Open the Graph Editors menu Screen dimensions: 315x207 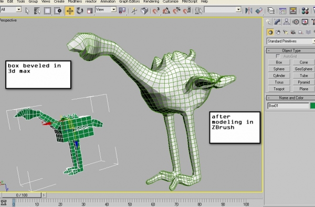[129, 2]
